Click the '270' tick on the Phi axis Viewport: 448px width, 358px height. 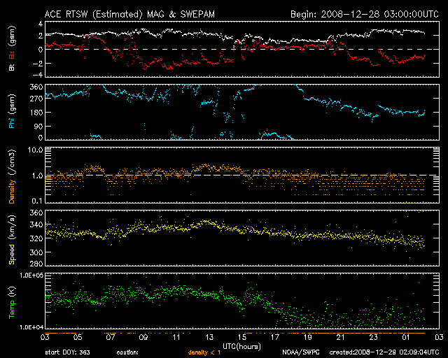tap(36, 99)
